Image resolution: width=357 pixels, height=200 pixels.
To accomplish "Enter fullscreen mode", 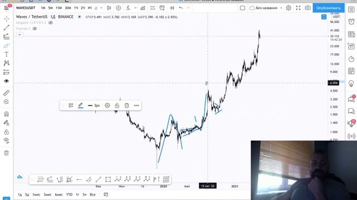I will click(298, 8).
